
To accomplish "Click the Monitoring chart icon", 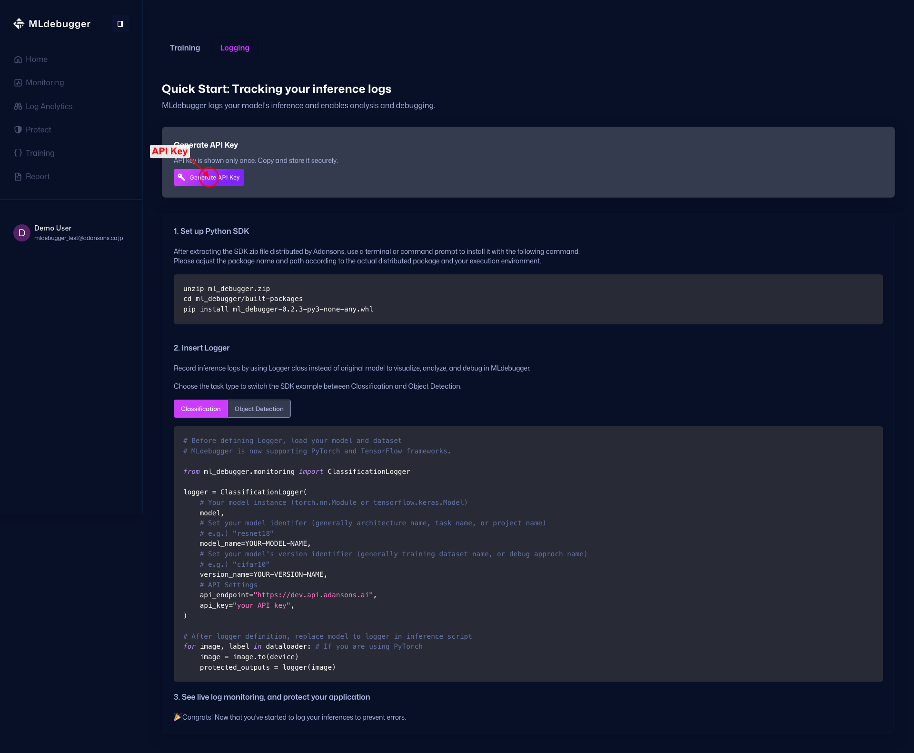I will [x=18, y=83].
